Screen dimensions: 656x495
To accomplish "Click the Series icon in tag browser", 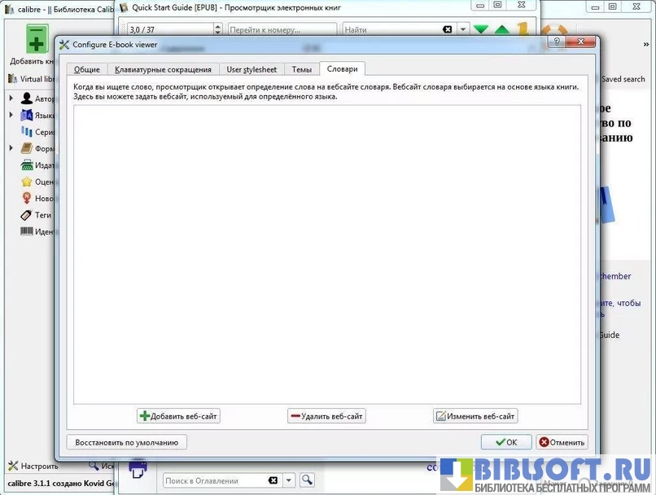I will (x=28, y=132).
